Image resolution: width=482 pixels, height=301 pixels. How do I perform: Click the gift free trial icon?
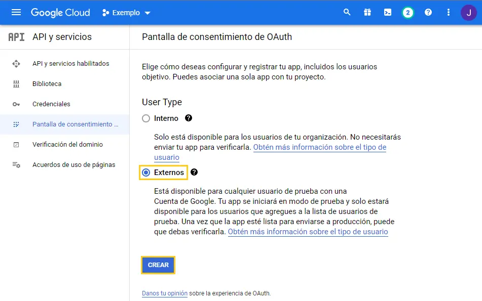point(367,12)
